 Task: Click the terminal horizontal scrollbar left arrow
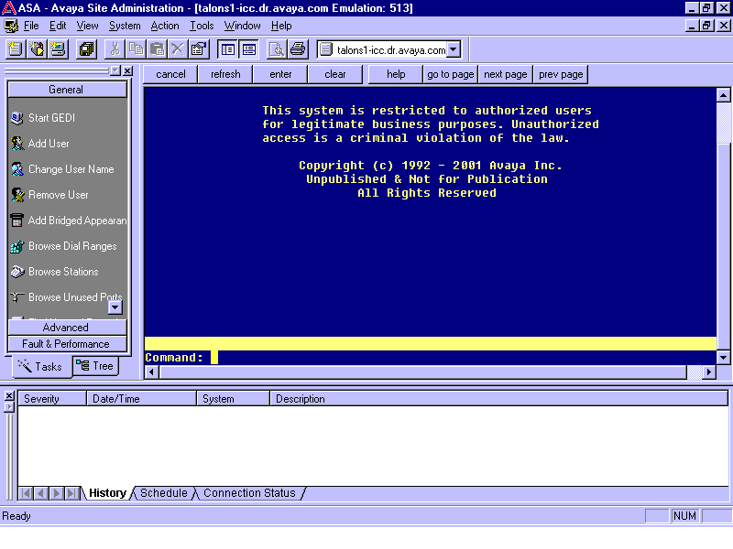tap(151, 372)
